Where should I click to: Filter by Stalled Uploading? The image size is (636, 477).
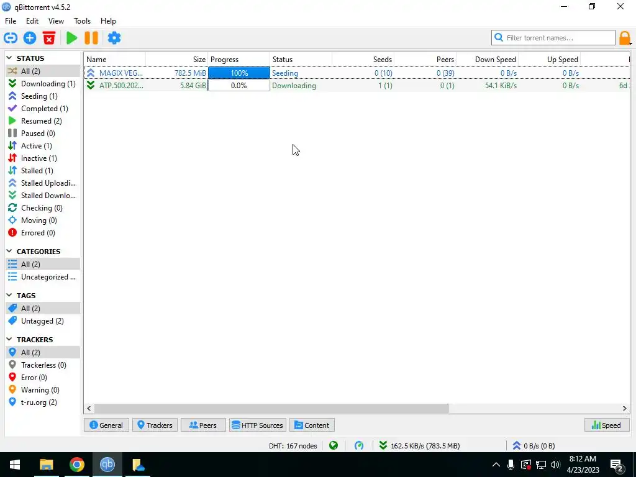pos(43,183)
